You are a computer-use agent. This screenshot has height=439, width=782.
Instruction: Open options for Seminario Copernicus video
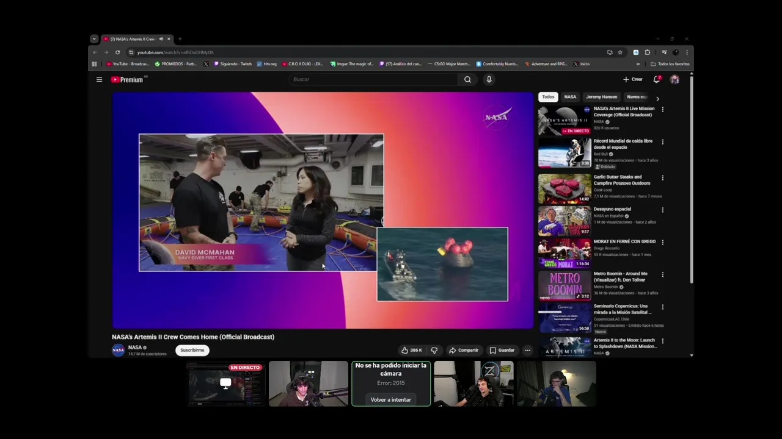tap(662, 307)
